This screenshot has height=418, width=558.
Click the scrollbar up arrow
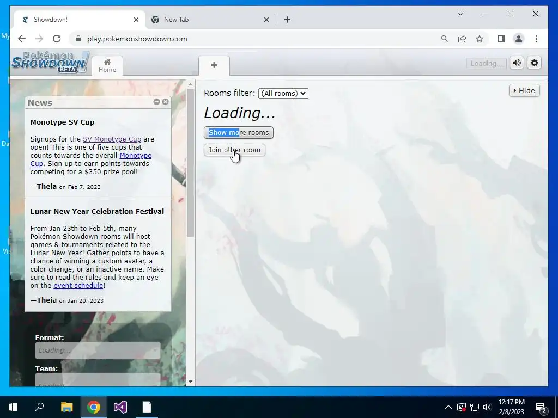click(190, 84)
